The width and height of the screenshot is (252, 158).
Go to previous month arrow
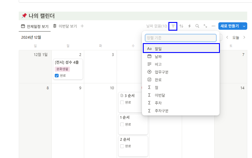[x=227, y=37]
